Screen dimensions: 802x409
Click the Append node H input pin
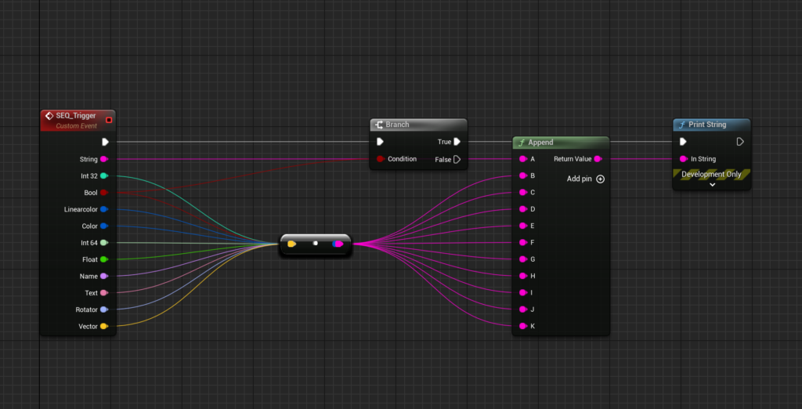[523, 276]
